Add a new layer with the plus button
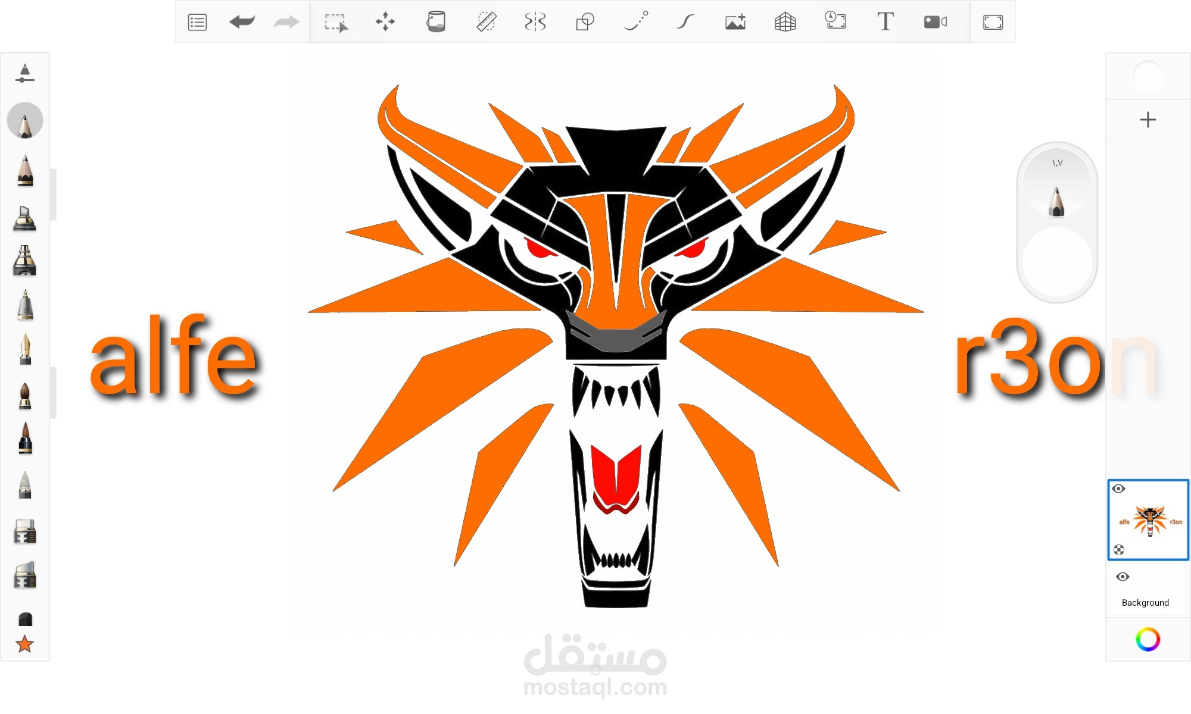The width and height of the screenshot is (1191, 714). click(x=1148, y=120)
